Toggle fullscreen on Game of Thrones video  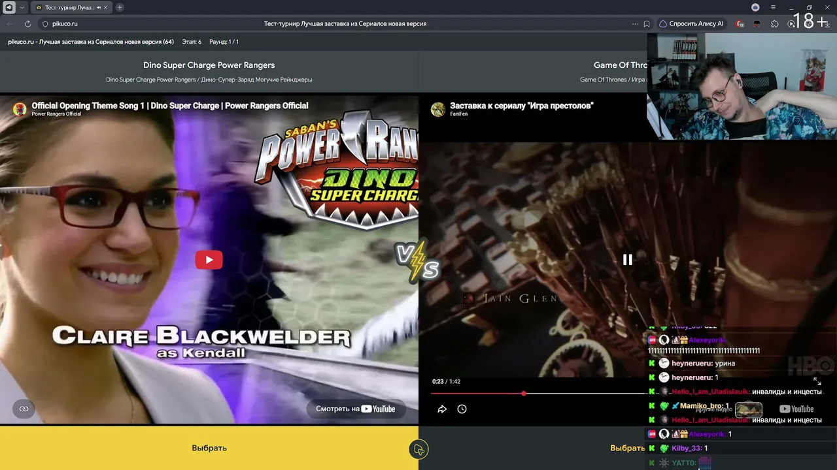(817, 381)
